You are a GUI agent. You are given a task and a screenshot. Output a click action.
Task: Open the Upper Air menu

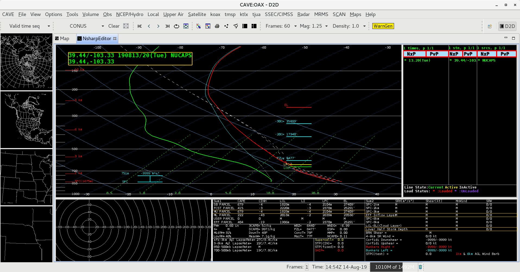[173, 14]
